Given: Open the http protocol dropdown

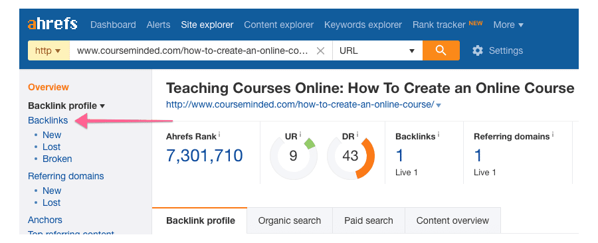Looking at the screenshot, I should [x=49, y=50].
